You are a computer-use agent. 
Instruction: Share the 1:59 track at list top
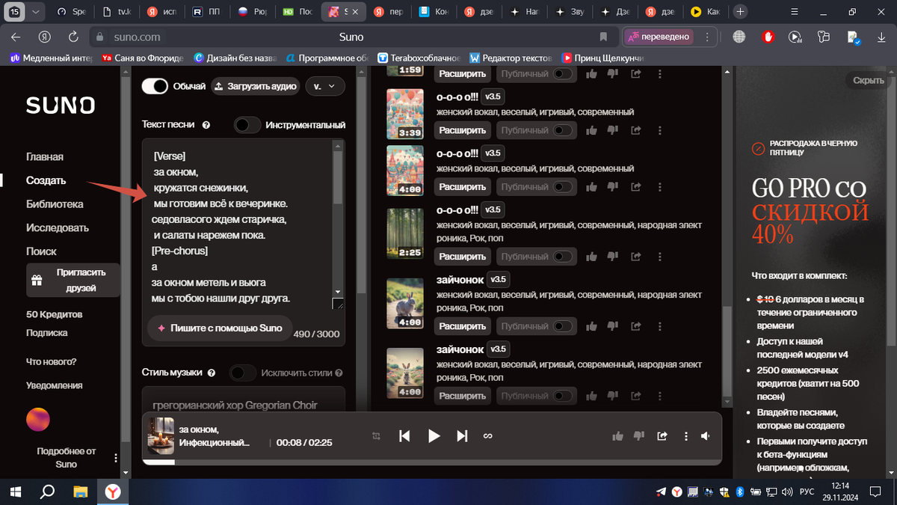coord(636,73)
